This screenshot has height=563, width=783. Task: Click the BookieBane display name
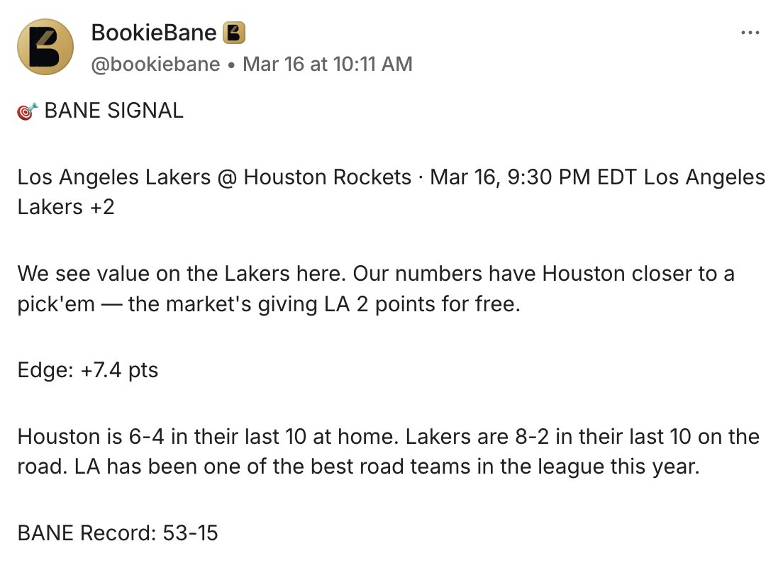point(153,33)
